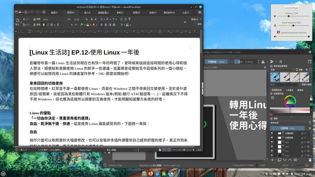Open the 檔案(F) File tab in Writer
Image resolution: width=315 pixels, height=177 pixels.
(54, 13)
